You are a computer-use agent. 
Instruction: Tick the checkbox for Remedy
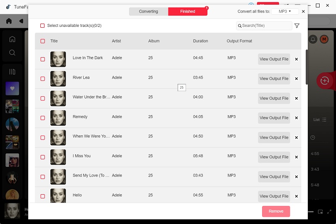point(42,118)
